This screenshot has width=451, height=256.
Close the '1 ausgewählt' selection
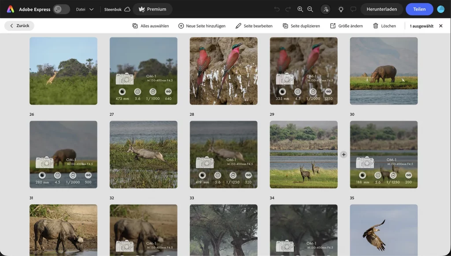coord(440,26)
